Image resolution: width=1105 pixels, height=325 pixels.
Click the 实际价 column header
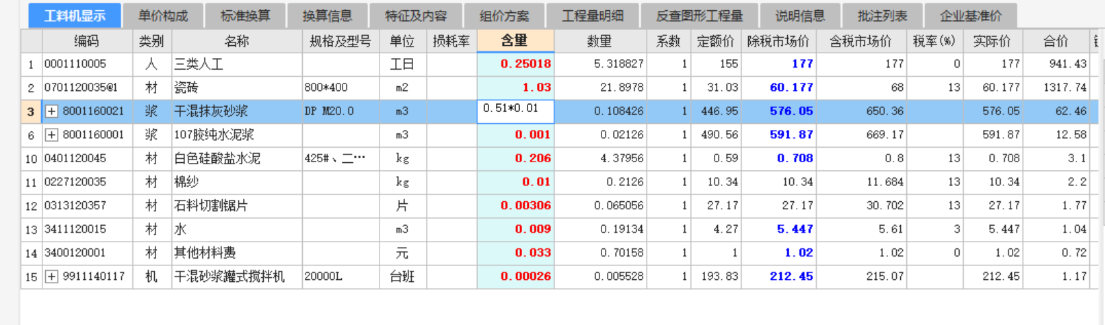pos(992,41)
